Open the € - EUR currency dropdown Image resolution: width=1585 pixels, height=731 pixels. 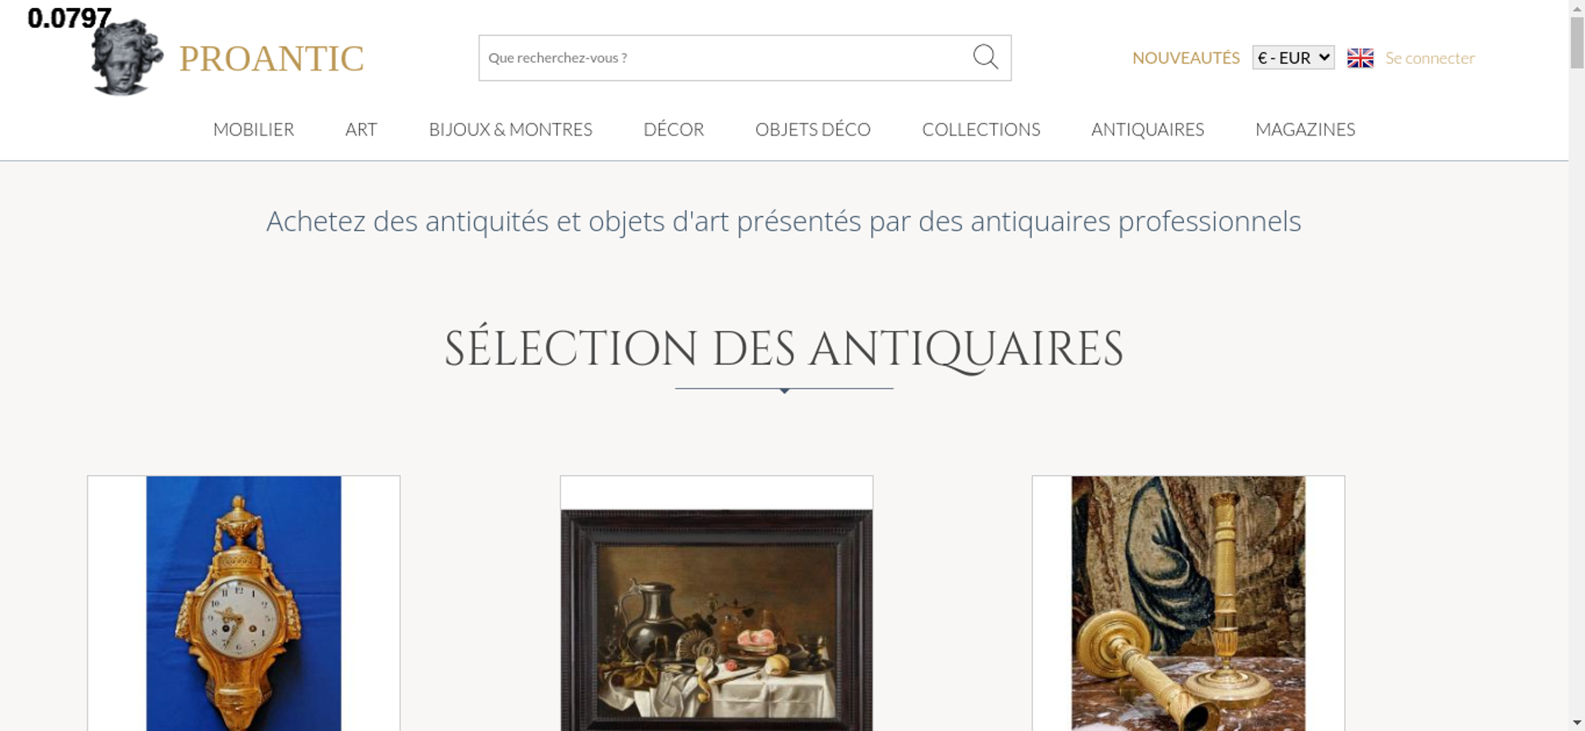pos(1293,58)
